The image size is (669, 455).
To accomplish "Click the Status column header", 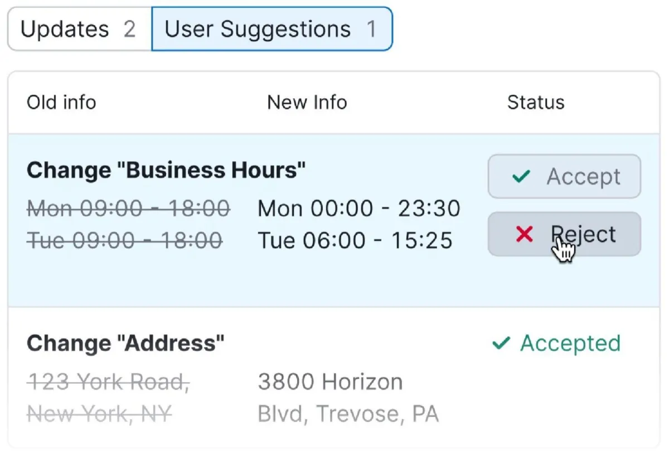I will point(536,103).
